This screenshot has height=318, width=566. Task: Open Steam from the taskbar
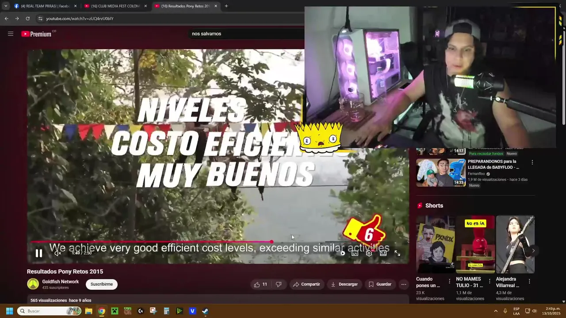click(x=205, y=311)
